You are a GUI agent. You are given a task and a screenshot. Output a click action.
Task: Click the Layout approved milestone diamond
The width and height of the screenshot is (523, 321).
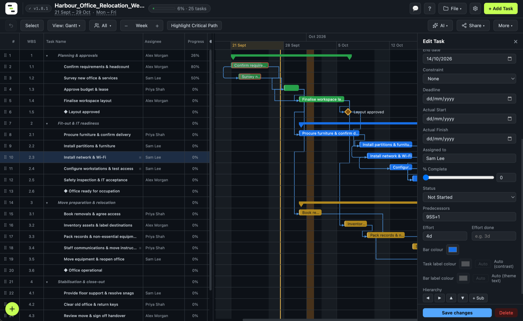(348, 112)
